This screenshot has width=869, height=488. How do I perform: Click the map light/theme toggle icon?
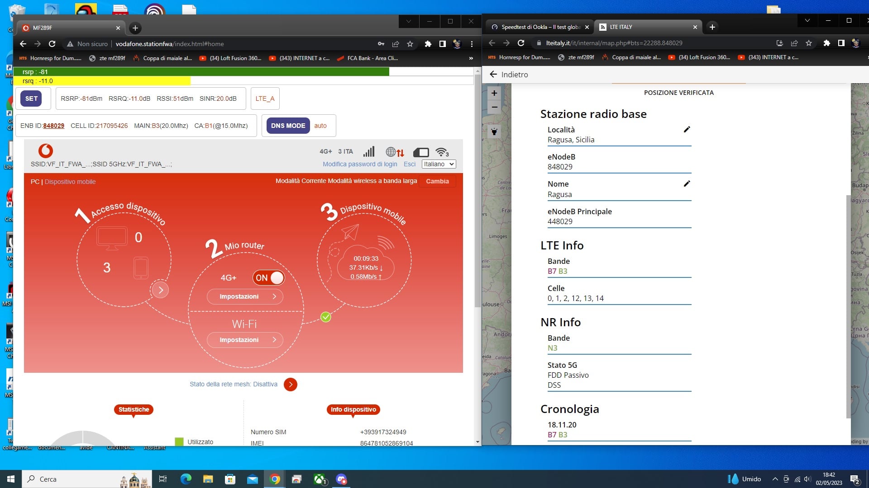[x=494, y=131]
